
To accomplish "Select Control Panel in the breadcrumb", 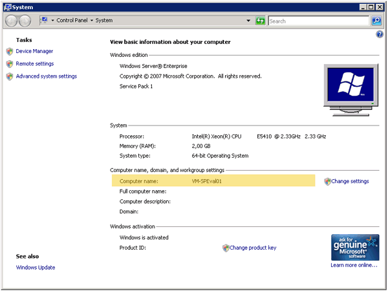I will coord(72,21).
